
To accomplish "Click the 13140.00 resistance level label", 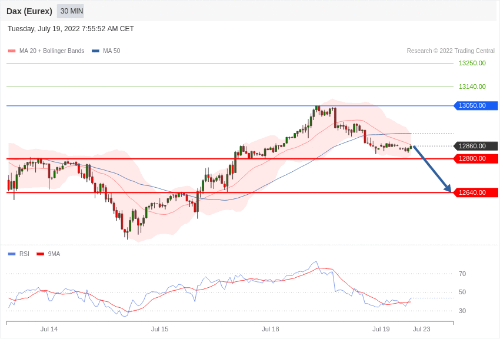I will tap(472, 87).
